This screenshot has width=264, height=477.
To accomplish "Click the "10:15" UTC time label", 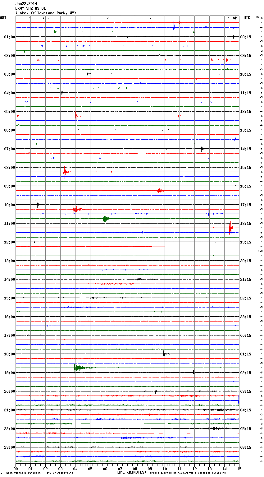I will tap(246, 74).
